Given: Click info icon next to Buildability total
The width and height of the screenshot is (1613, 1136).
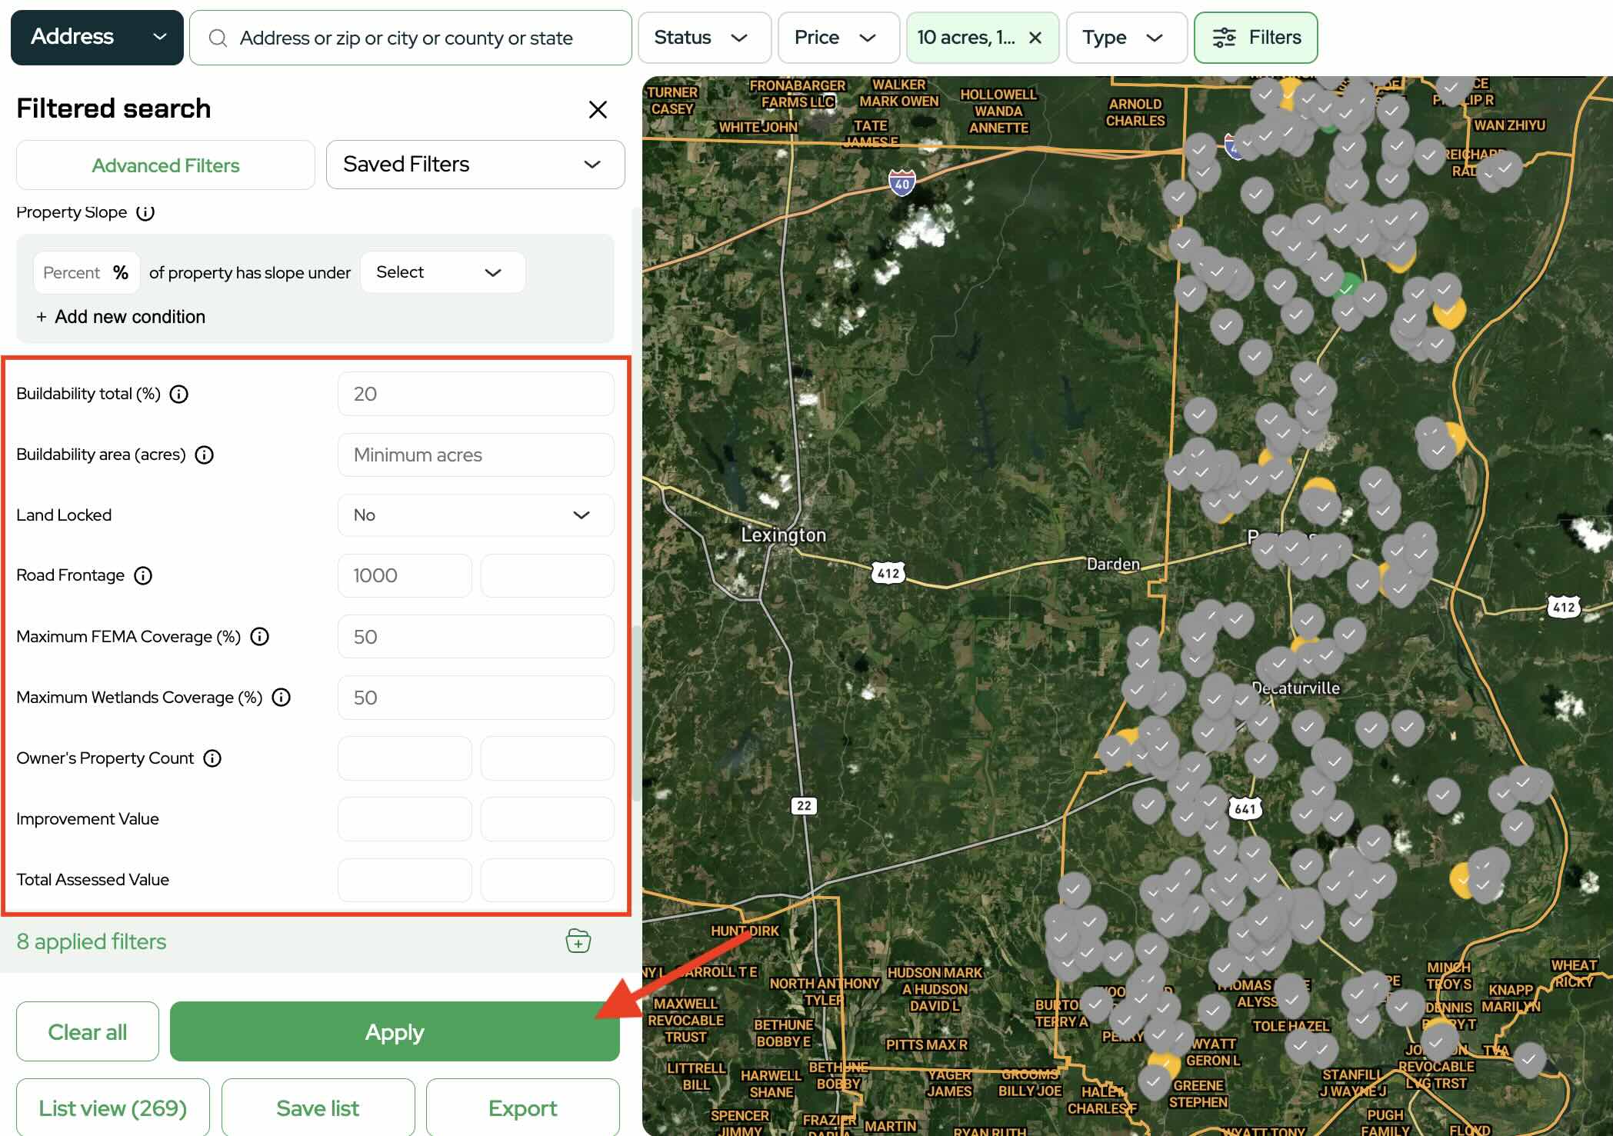Looking at the screenshot, I should 178,395.
